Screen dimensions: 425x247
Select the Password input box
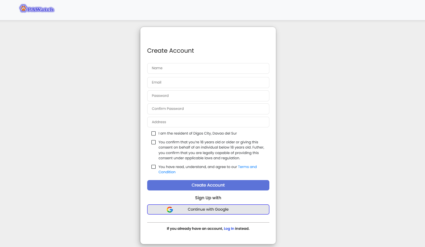[x=208, y=96]
